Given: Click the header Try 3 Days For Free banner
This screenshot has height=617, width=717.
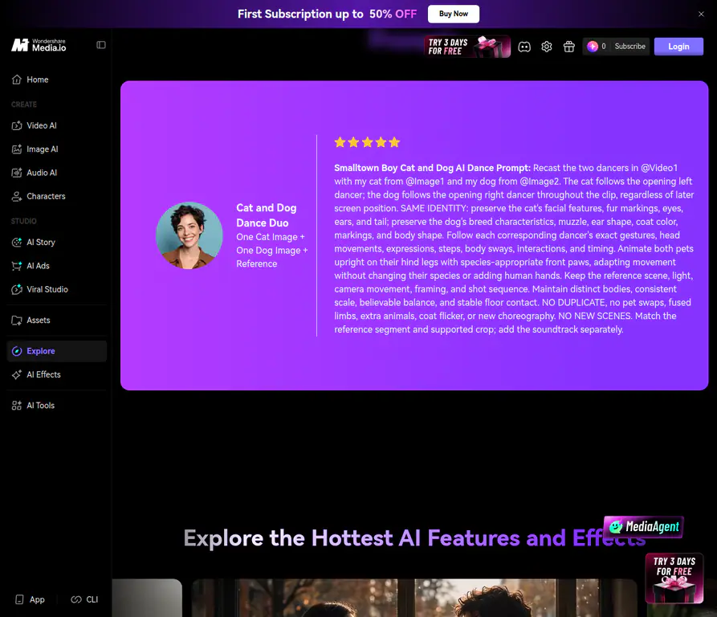Looking at the screenshot, I should click(466, 47).
